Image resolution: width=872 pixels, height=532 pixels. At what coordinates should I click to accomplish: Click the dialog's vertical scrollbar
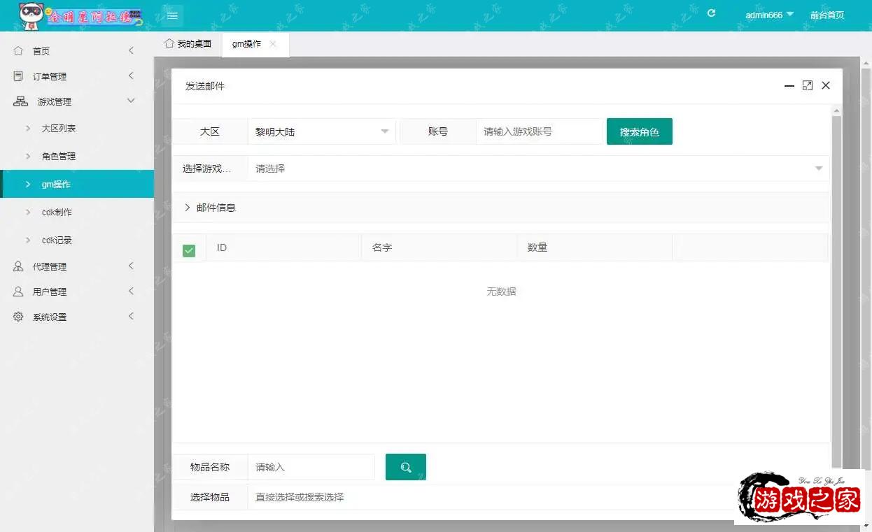tap(836, 280)
